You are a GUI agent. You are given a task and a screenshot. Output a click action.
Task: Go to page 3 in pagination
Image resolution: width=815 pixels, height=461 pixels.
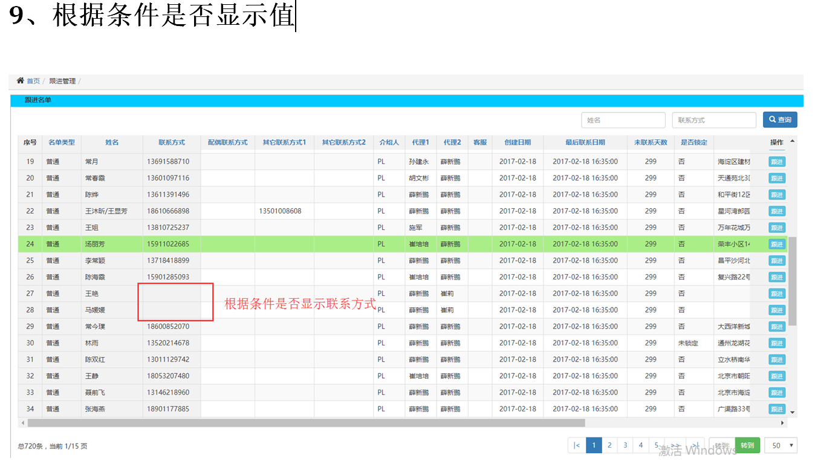pyautogui.click(x=625, y=445)
